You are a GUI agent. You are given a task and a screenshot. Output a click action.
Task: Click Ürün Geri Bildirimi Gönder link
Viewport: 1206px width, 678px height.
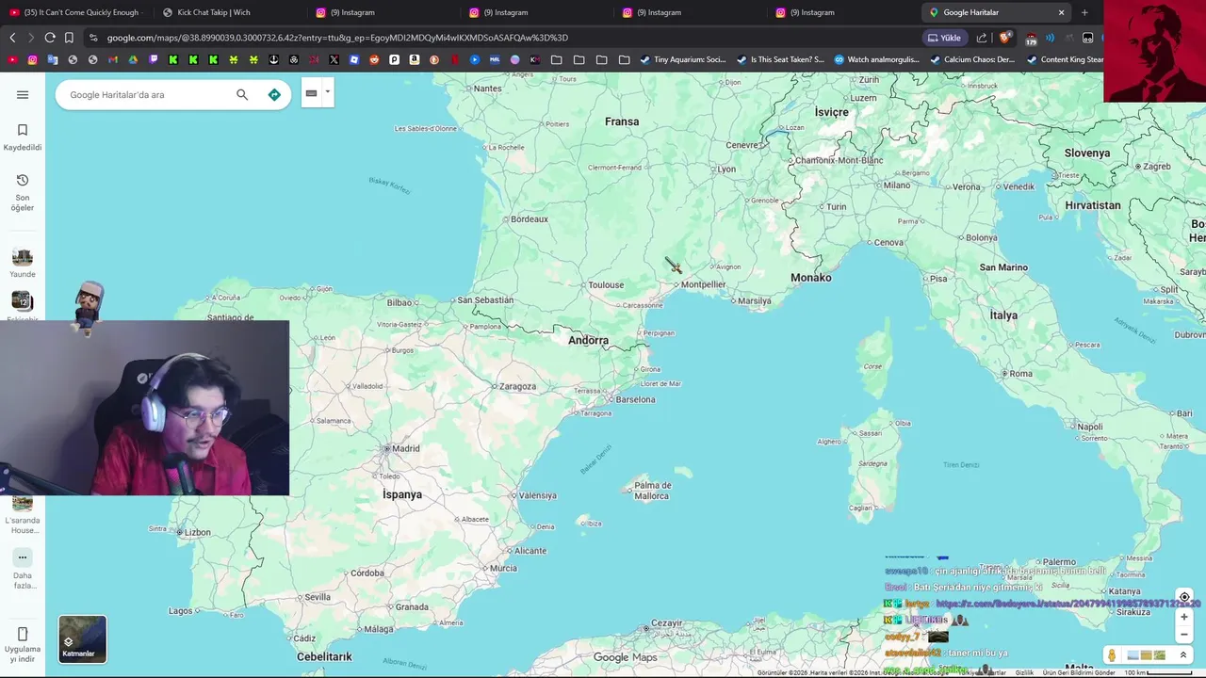(x=1079, y=672)
